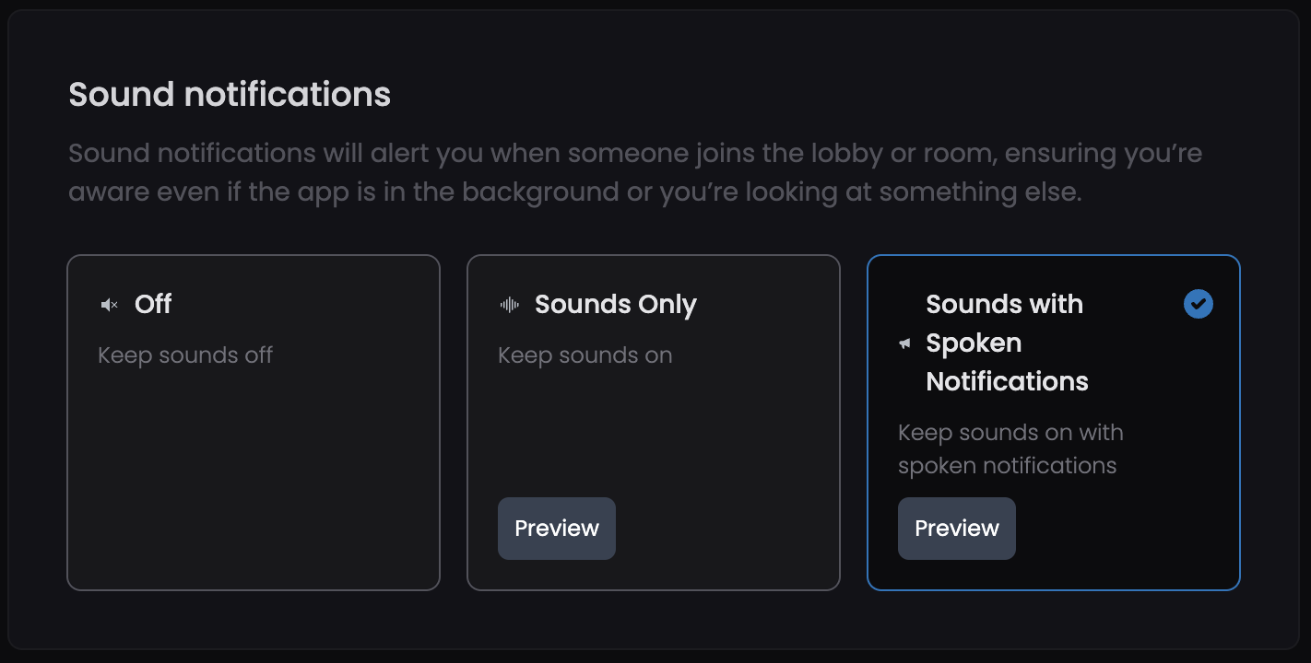Click the word 'Spoken' in third card
1311x663 pixels.
click(x=974, y=343)
